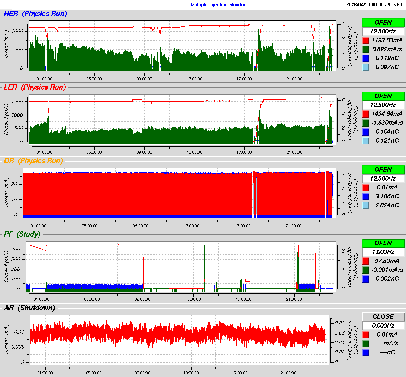Click the LER blue charge swatch
The width and height of the screenshot is (406, 377).
click(x=366, y=131)
